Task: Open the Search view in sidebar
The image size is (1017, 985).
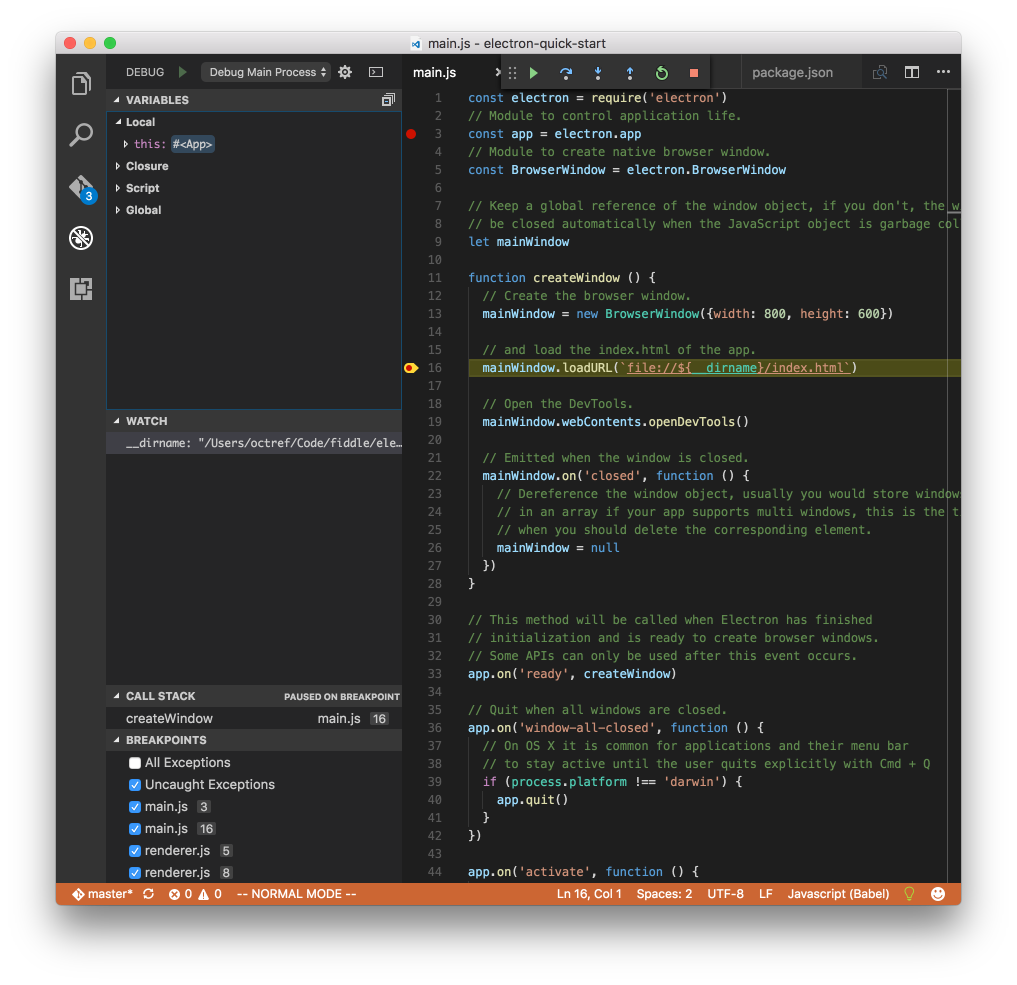Action: pos(81,135)
